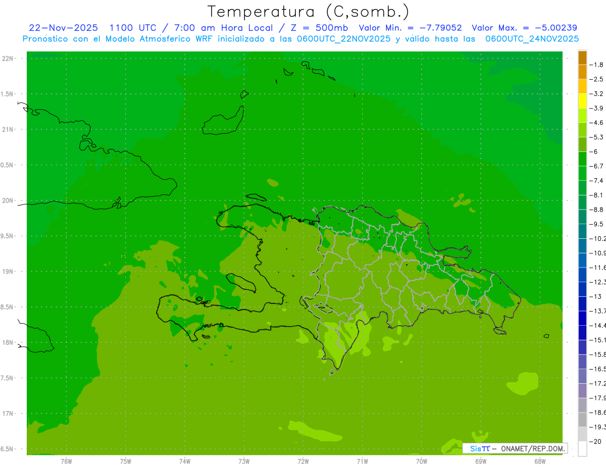Image resolution: width=606 pixels, height=468 pixels.
Task: Click the "76W" longitude label
Action: pos(66,461)
